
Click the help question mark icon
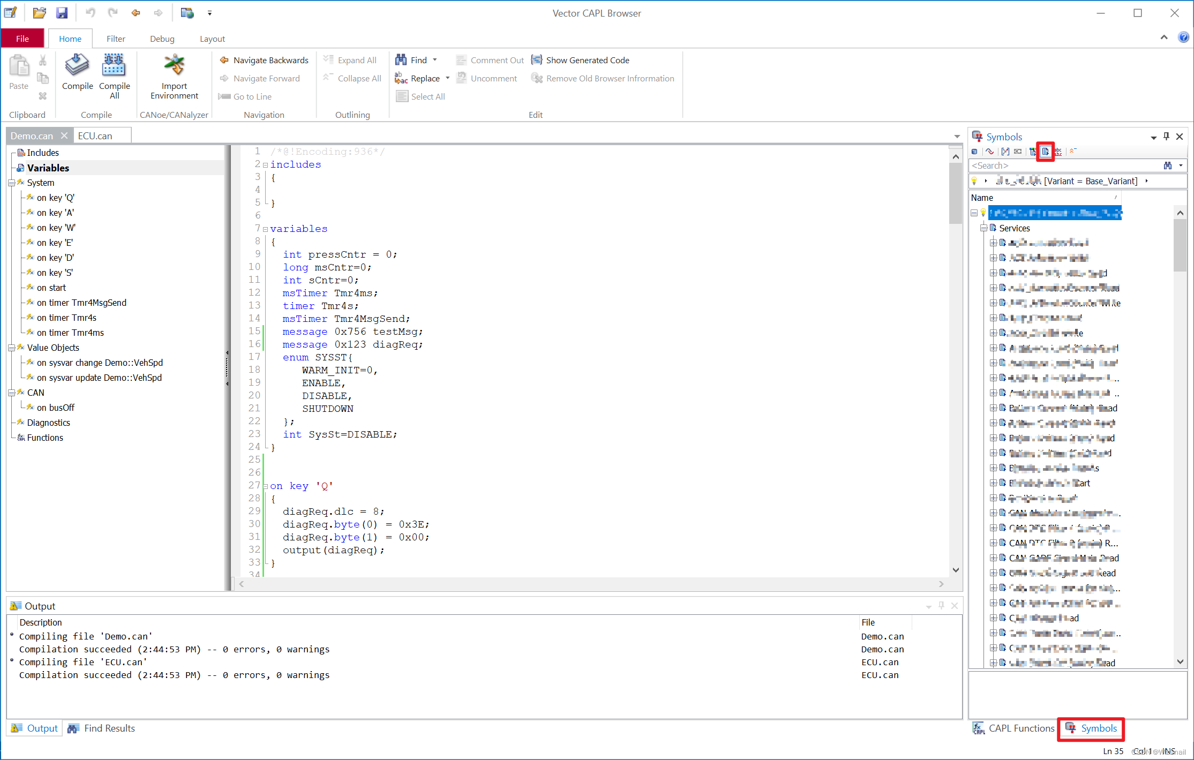pyautogui.click(x=1183, y=37)
